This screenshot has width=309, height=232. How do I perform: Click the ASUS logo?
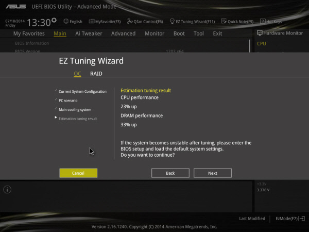16,7
